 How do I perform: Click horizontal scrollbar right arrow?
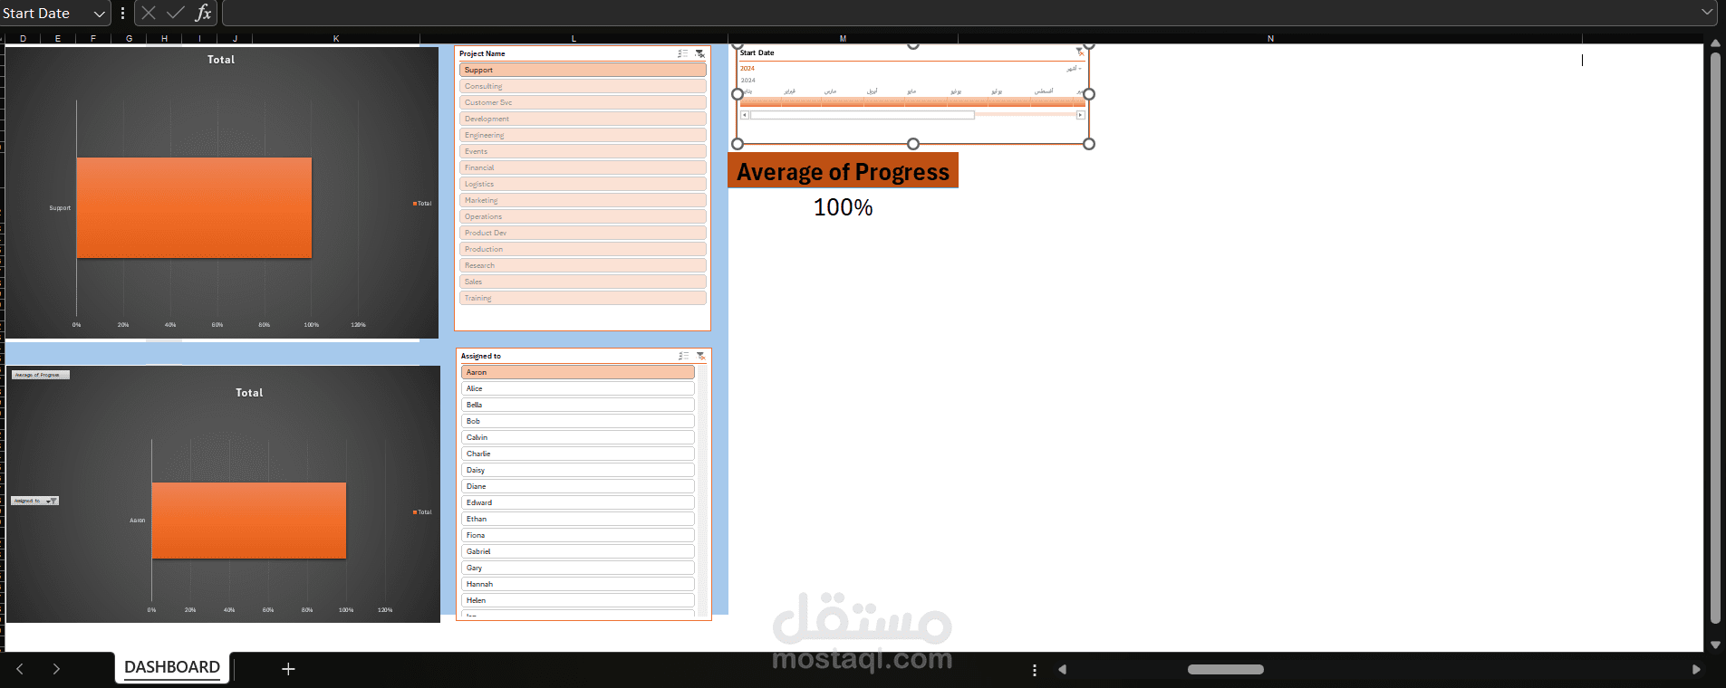coord(1696,670)
